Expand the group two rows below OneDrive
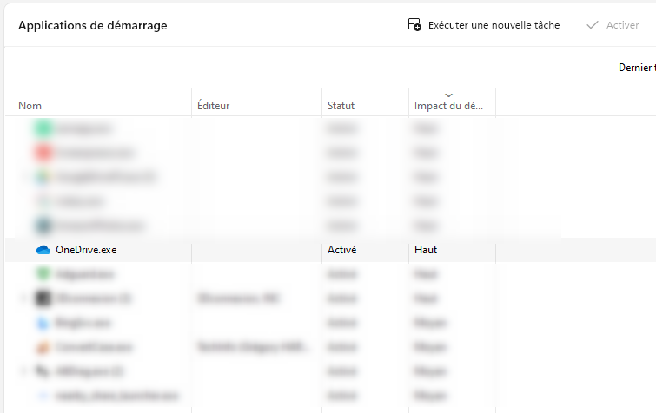 tap(23, 298)
